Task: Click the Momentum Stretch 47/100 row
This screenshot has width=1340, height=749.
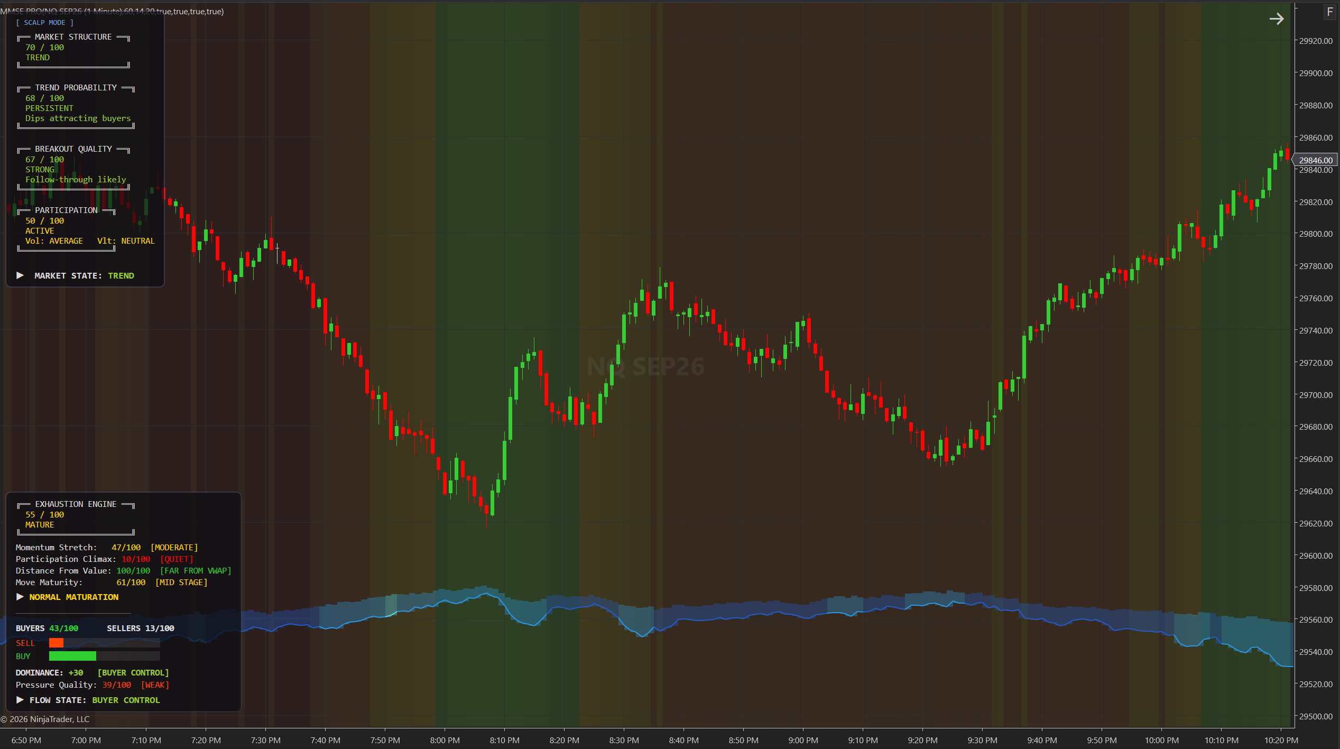Action: click(107, 548)
